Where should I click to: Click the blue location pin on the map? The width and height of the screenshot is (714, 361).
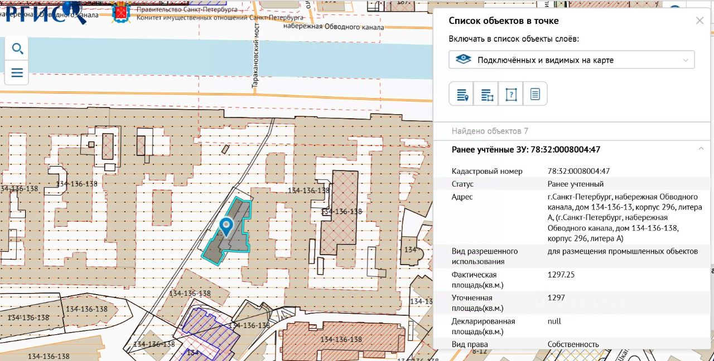point(226,226)
